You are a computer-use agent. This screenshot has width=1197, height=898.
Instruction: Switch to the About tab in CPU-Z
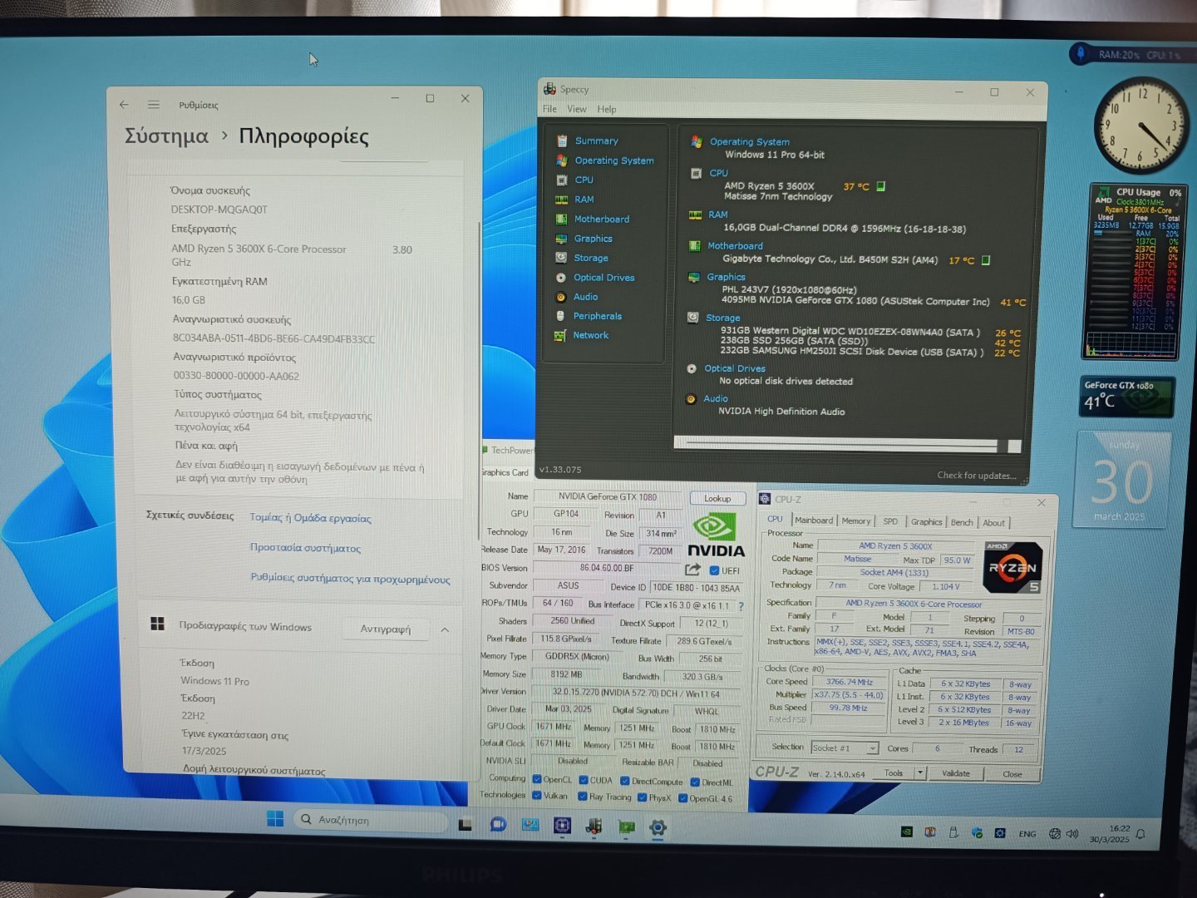point(993,523)
